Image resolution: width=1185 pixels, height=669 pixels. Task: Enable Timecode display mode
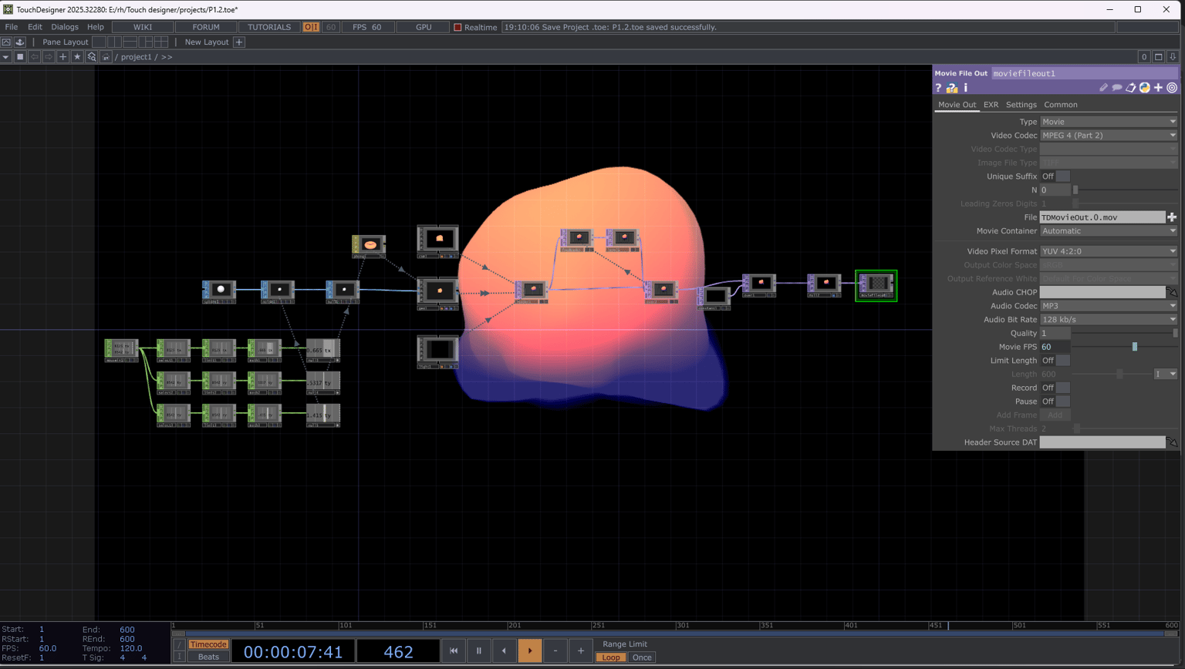pos(208,644)
